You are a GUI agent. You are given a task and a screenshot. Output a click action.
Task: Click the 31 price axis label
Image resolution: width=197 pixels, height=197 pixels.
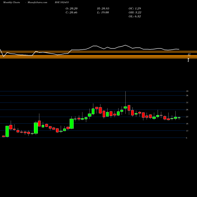click(187, 102)
